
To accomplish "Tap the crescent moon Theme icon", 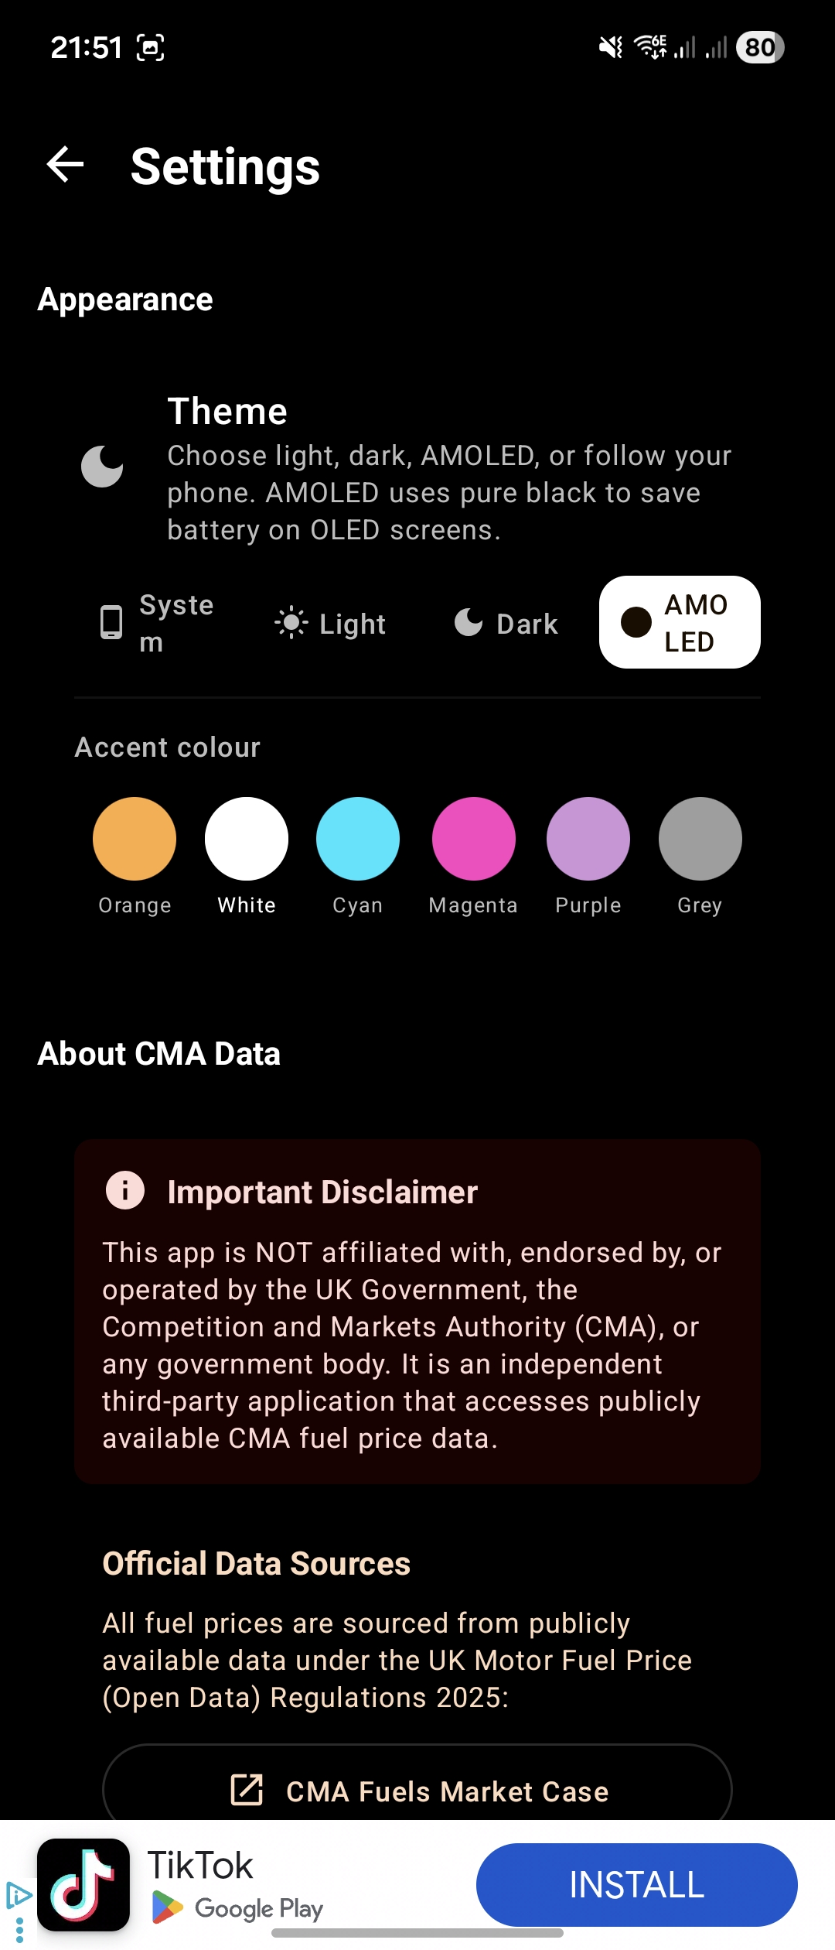I will tap(102, 467).
